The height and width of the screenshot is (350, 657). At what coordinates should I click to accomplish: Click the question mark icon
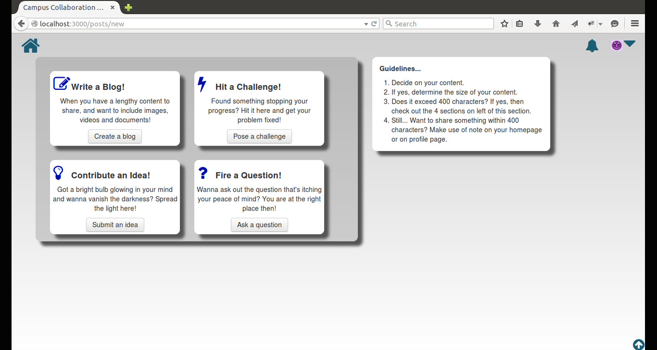[203, 173]
